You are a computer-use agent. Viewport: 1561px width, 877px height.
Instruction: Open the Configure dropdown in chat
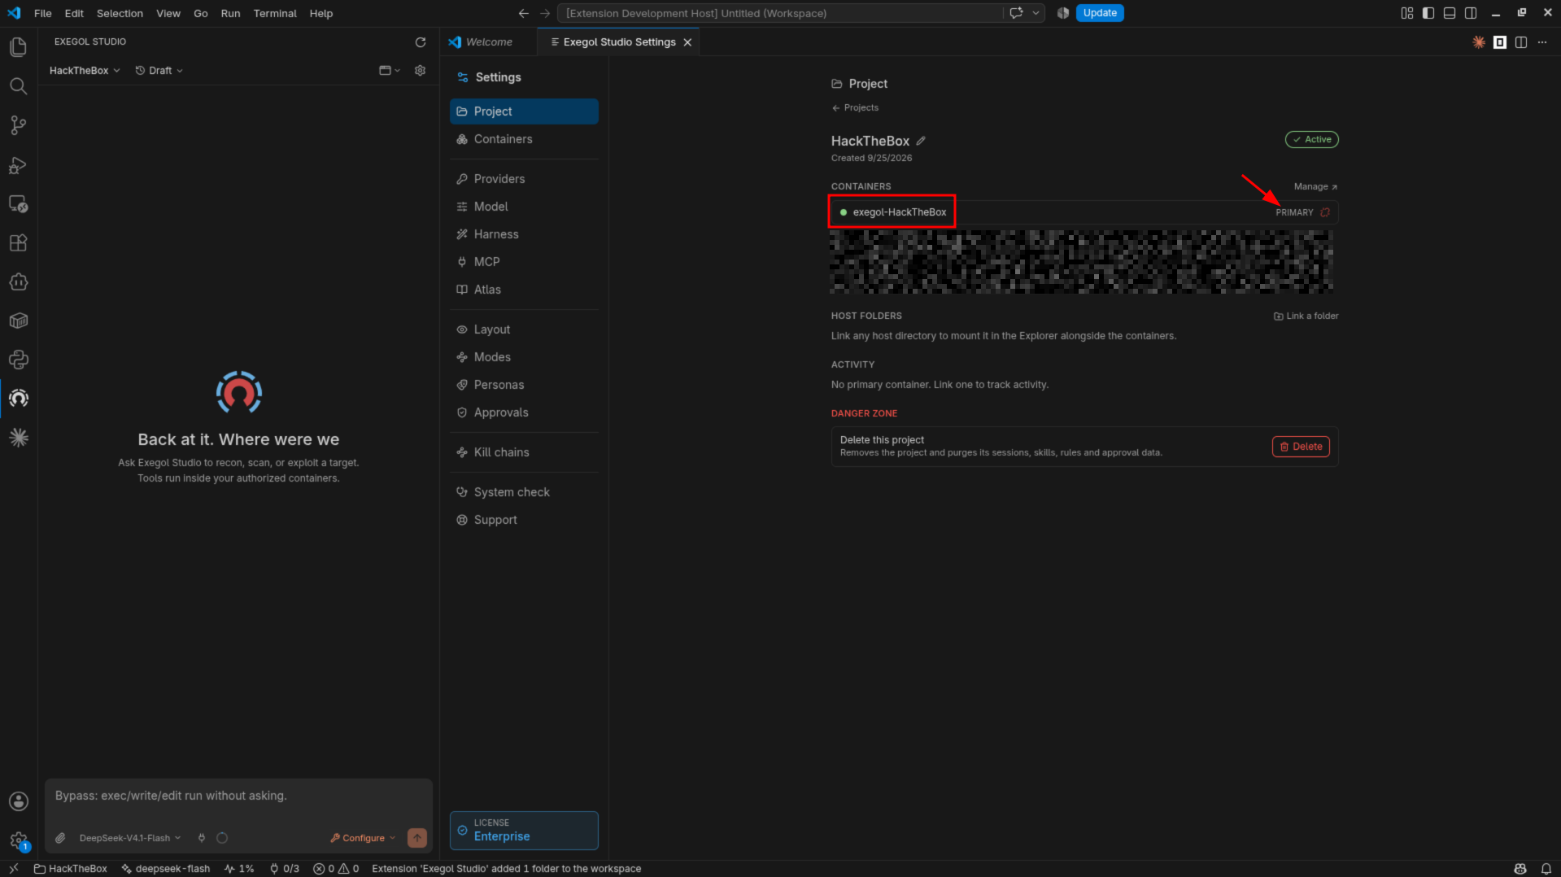coord(363,838)
